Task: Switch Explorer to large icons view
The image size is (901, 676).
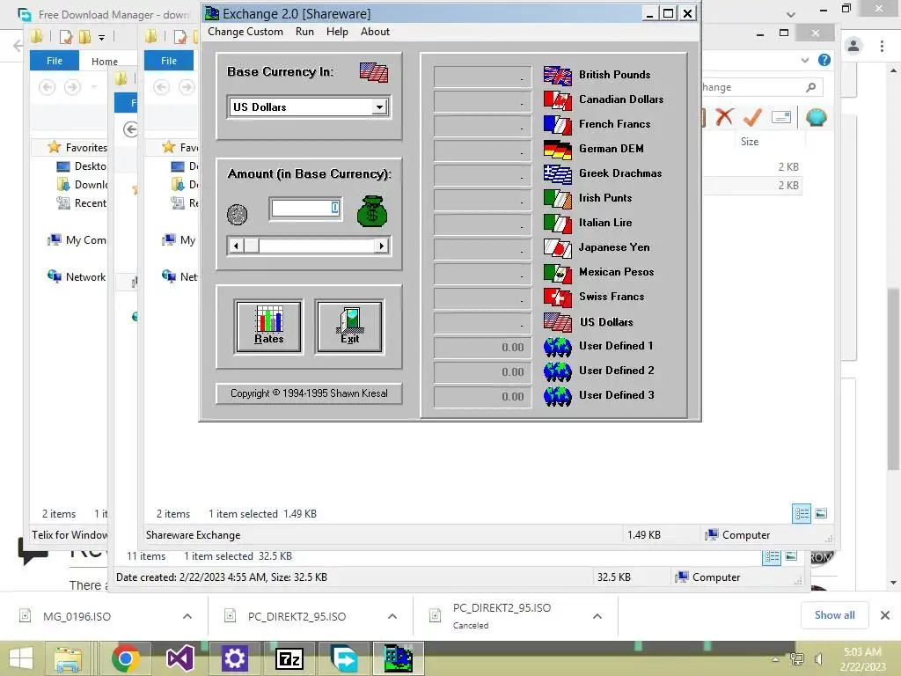Action: coord(821,513)
